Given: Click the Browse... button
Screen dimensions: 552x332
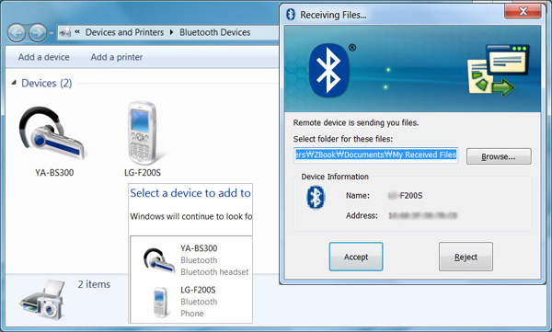Looking at the screenshot, I should point(499,156).
